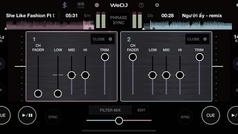Image resolution: width=238 pixels, height=134 pixels.
Task: Click the deck 2 HI EQ knob
Action: click(180, 75)
